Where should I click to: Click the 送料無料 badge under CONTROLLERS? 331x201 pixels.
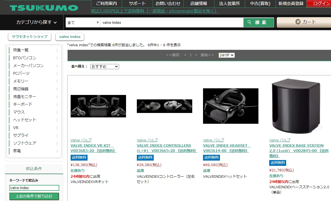[145, 158]
